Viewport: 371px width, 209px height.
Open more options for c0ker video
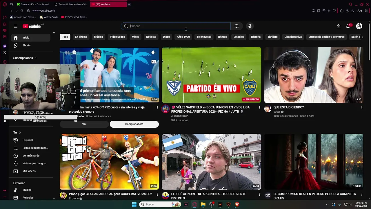[x=362, y=108]
